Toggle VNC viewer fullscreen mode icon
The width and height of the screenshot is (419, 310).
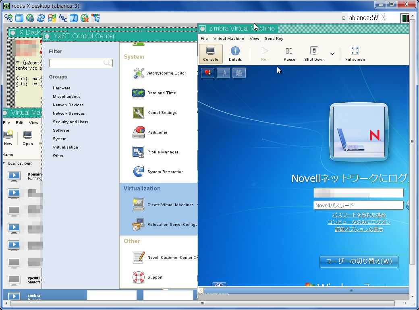click(19, 18)
